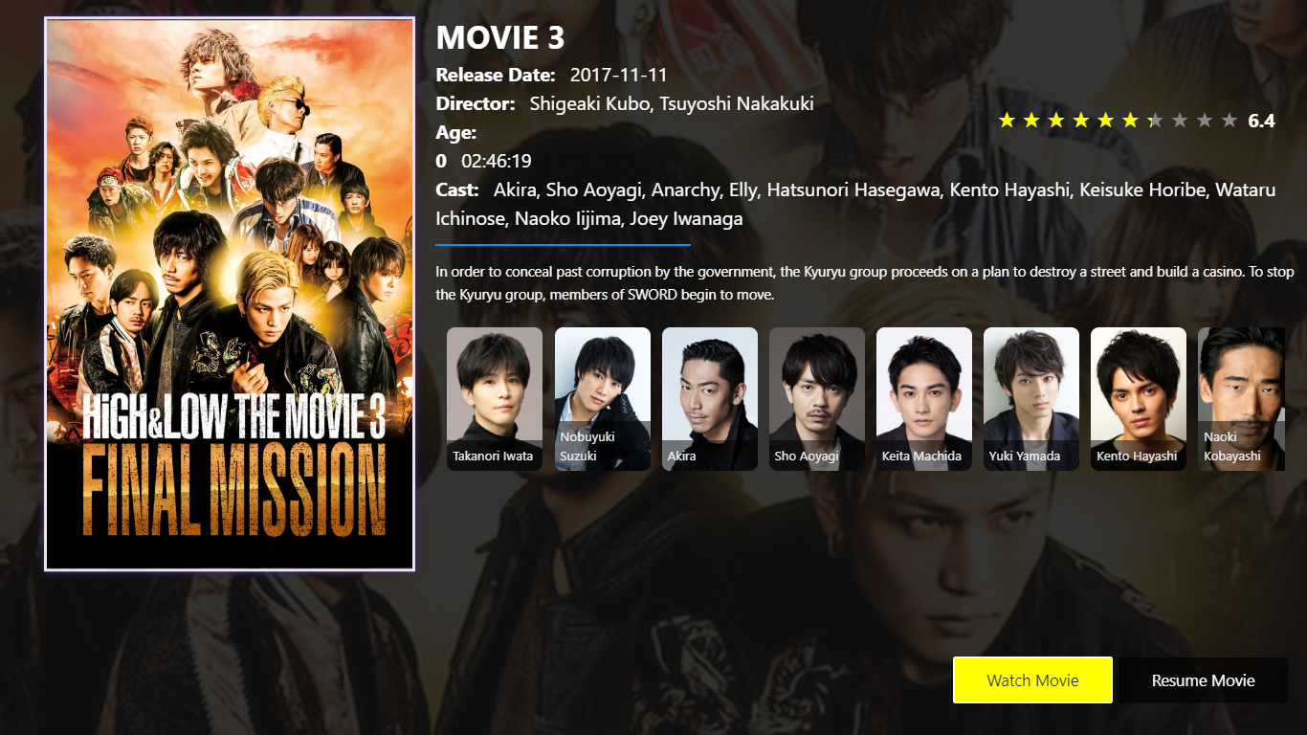Click director name Shigeaki Kubo text
Screen dimensions: 1307x735
589,103
